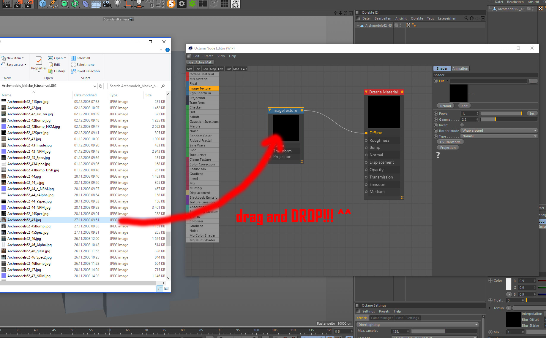The image size is (546, 338).
Task: Collapse the ImageTexture node triangle
Action: point(270,110)
